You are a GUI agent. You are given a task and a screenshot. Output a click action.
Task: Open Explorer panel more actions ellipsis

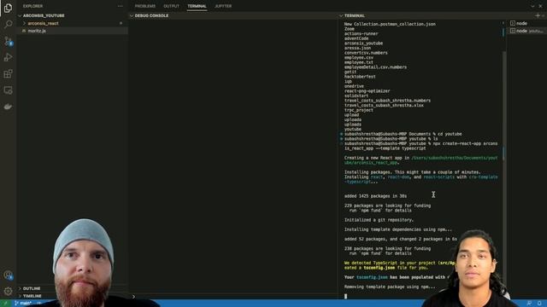coord(120,6)
